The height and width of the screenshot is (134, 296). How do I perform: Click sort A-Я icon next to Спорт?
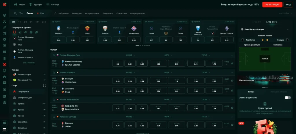(x=44, y=85)
